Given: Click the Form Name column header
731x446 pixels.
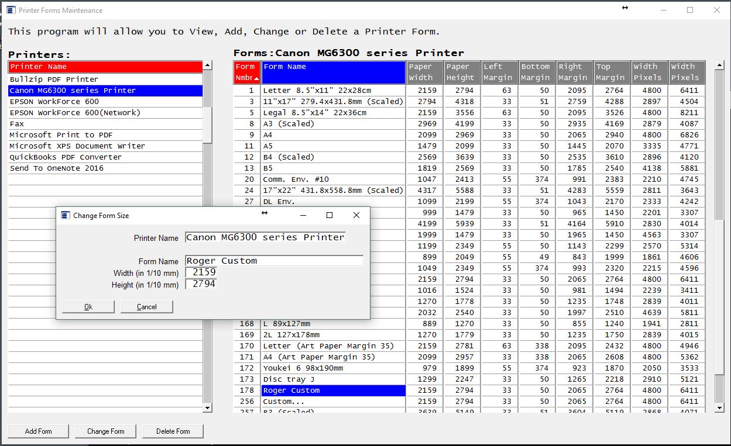Looking at the screenshot, I should tap(334, 72).
